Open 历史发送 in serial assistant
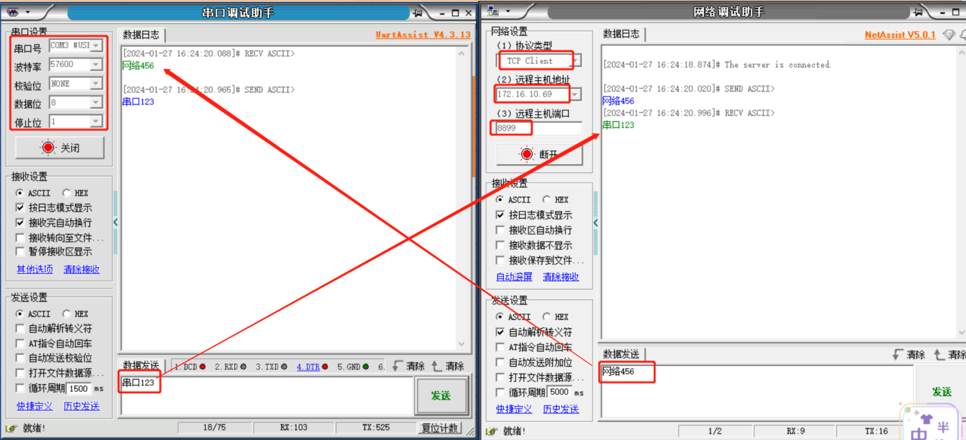 point(82,406)
